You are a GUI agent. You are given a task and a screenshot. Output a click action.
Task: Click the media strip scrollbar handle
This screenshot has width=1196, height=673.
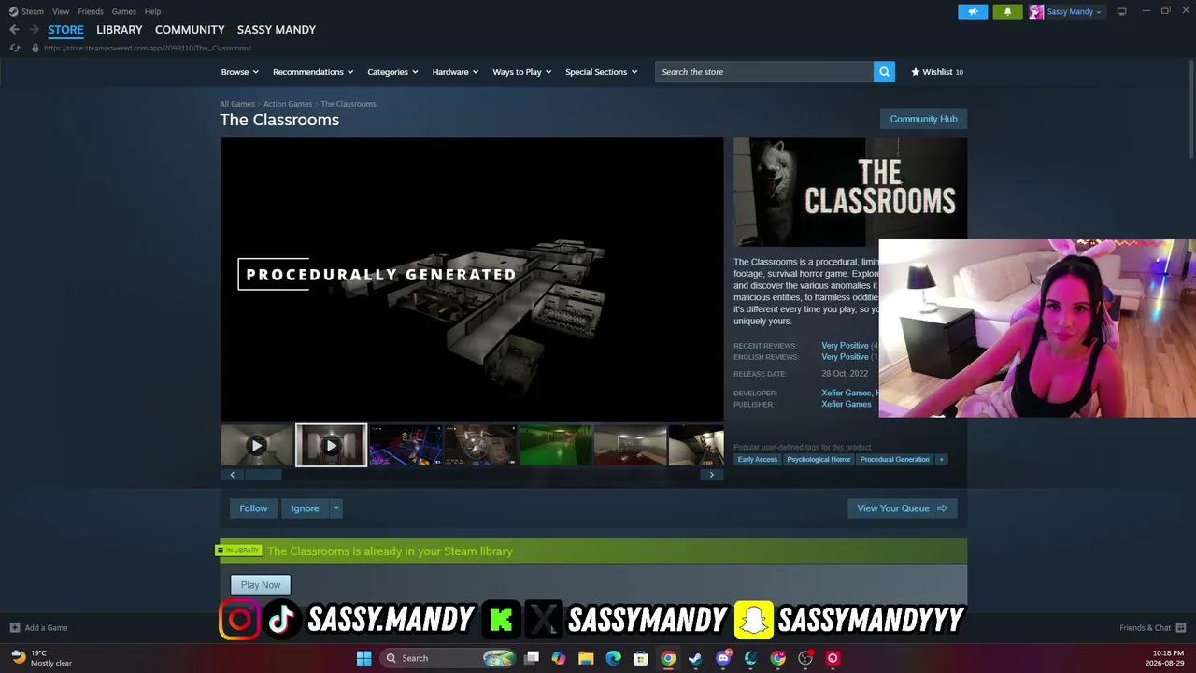tap(263, 475)
